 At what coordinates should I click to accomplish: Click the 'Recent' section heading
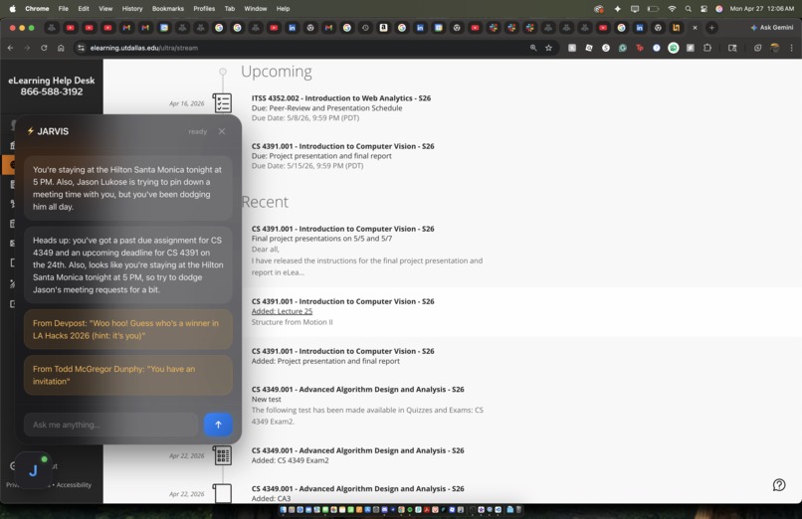pyautogui.click(x=265, y=202)
